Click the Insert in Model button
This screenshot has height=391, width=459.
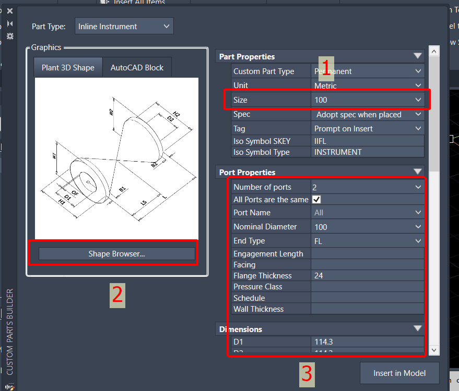click(x=399, y=373)
